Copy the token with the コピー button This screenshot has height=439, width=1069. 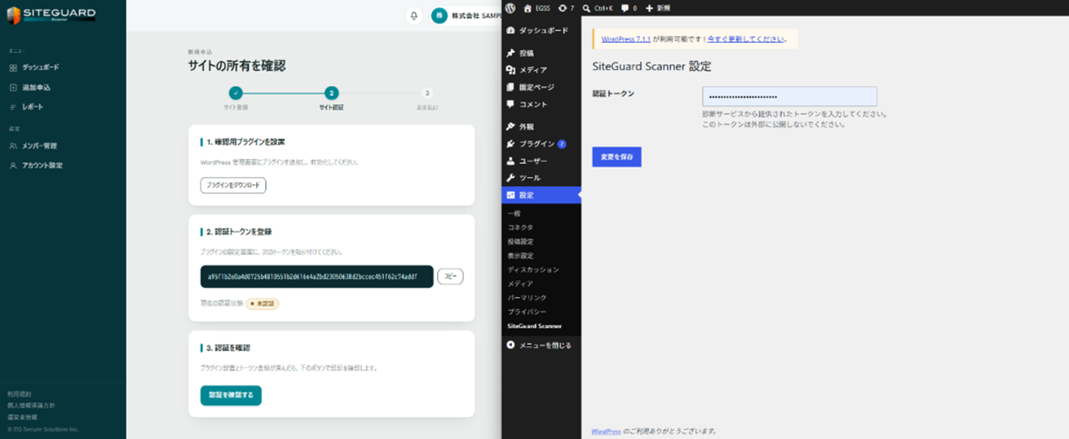(x=450, y=276)
